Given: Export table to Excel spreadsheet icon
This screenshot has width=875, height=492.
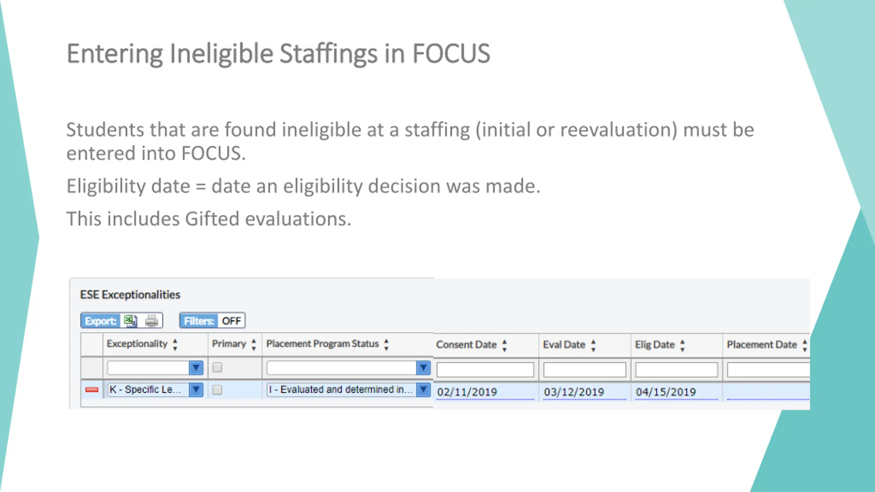Looking at the screenshot, I should click(130, 321).
